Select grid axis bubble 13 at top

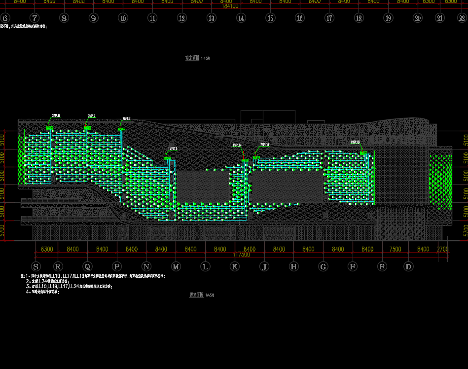212,18
